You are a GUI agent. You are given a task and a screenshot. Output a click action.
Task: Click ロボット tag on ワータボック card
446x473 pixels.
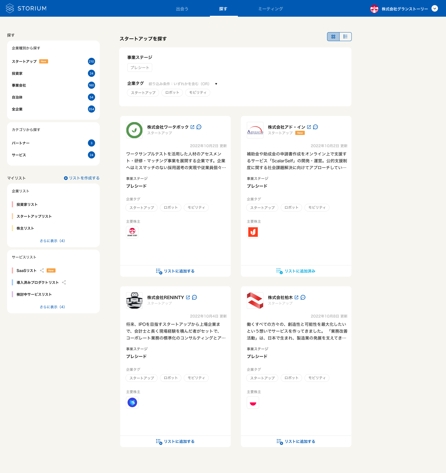[x=171, y=208]
